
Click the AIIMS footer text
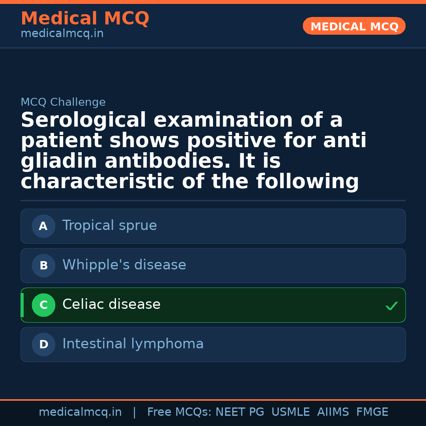pos(333,412)
